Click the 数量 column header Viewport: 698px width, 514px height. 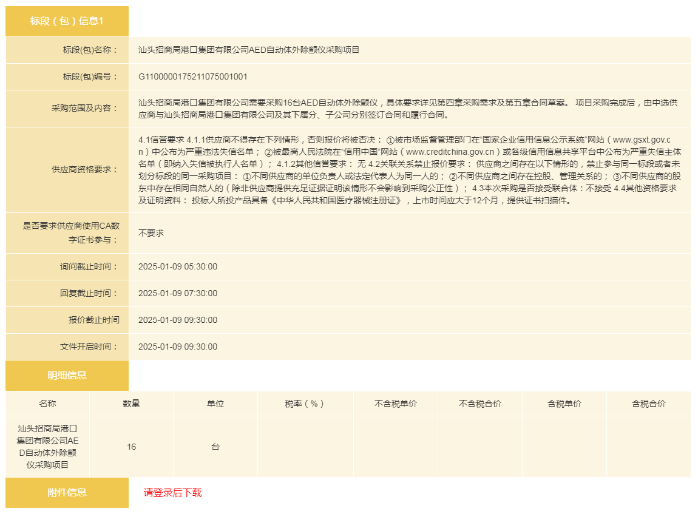click(x=131, y=404)
